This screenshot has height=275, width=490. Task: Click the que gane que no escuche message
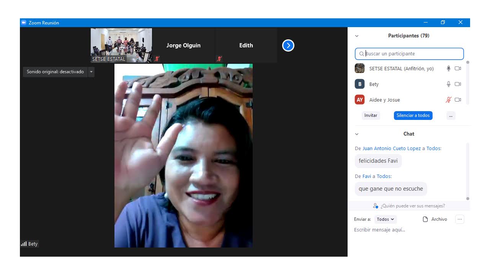coord(391,189)
